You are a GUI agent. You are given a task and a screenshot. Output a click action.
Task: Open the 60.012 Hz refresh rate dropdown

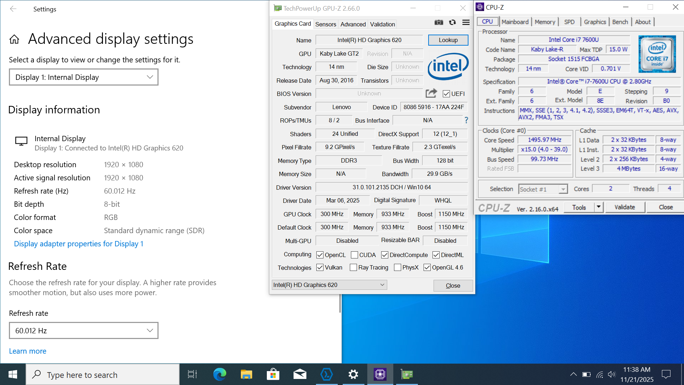pos(84,330)
